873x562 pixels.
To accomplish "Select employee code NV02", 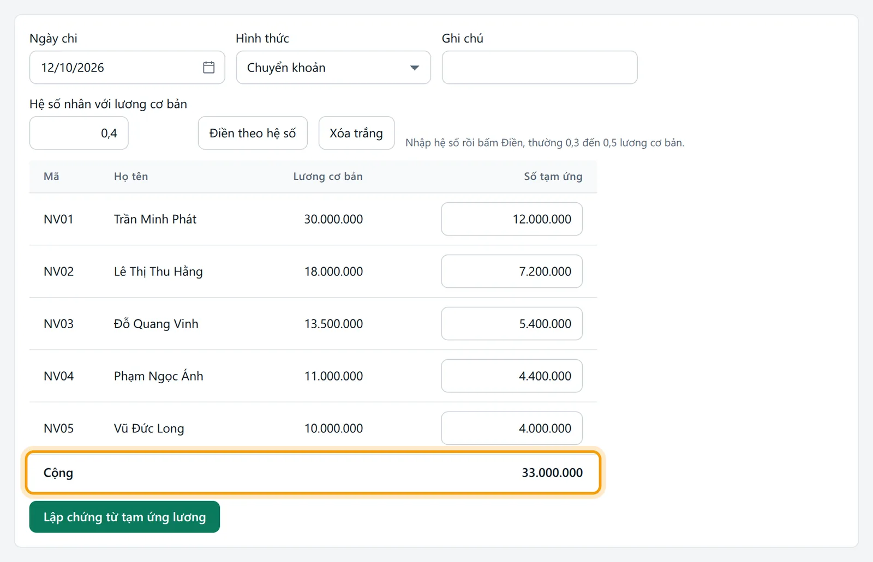I will coord(58,271).
